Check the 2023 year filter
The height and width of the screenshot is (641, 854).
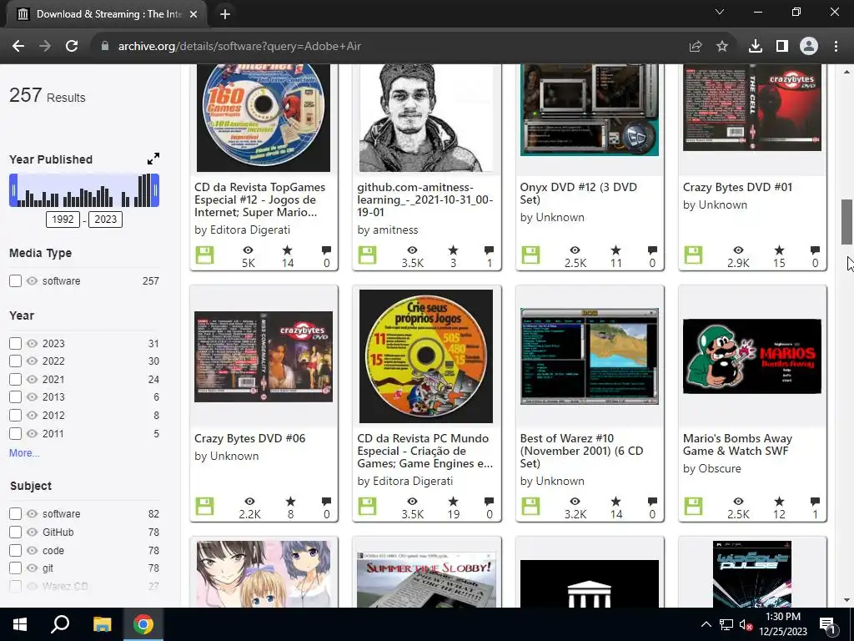pyautogui.click(x=15, y=343)
